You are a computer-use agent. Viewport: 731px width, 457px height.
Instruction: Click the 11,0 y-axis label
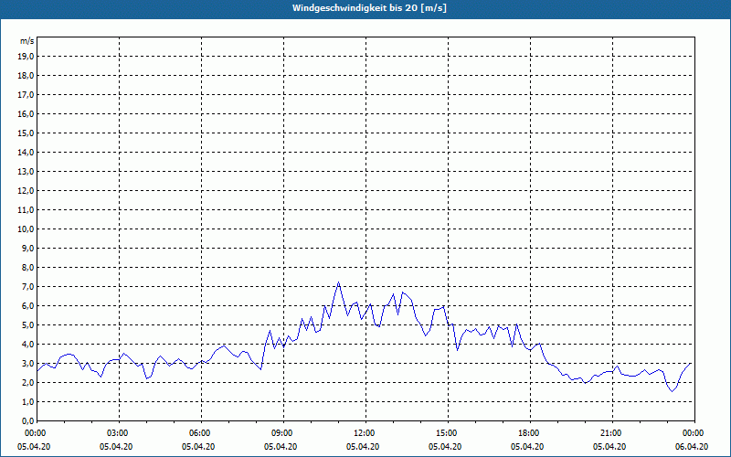[26, 210]
